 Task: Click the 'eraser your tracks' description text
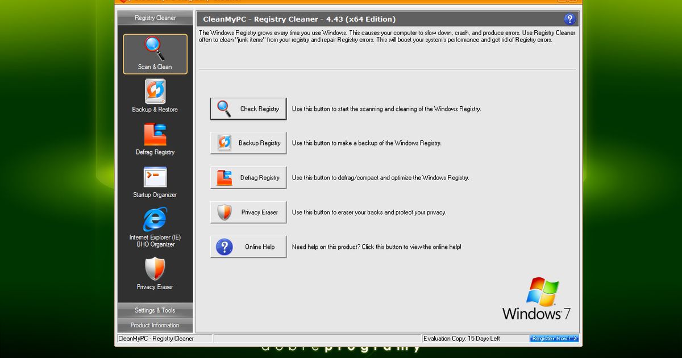click(x=369, y=213)
